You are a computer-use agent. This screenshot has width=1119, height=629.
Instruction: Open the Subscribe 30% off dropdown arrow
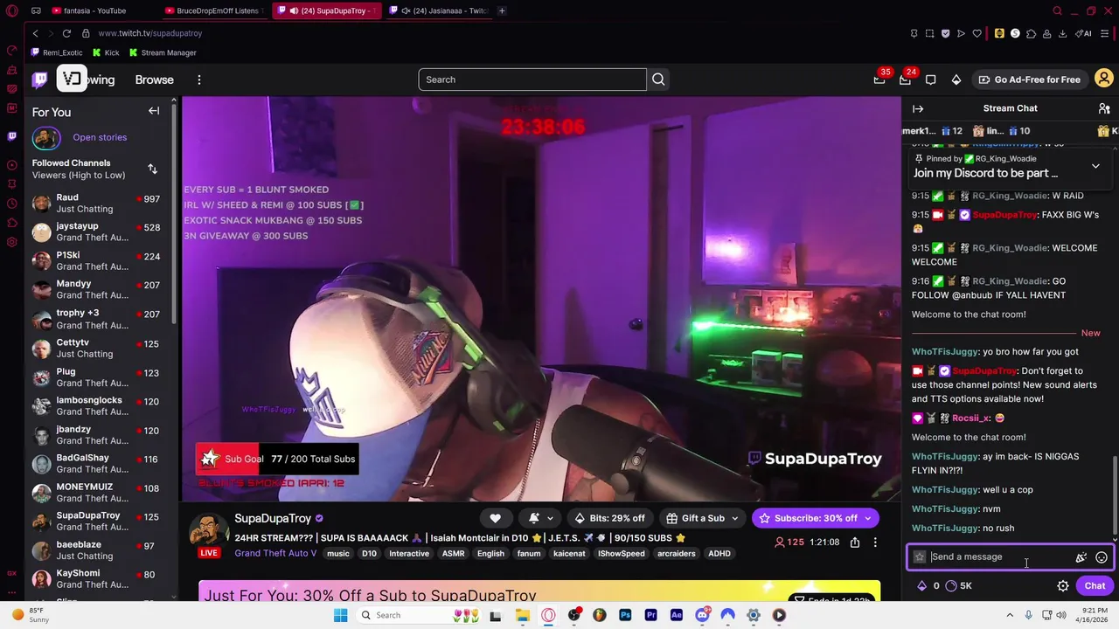867,518
